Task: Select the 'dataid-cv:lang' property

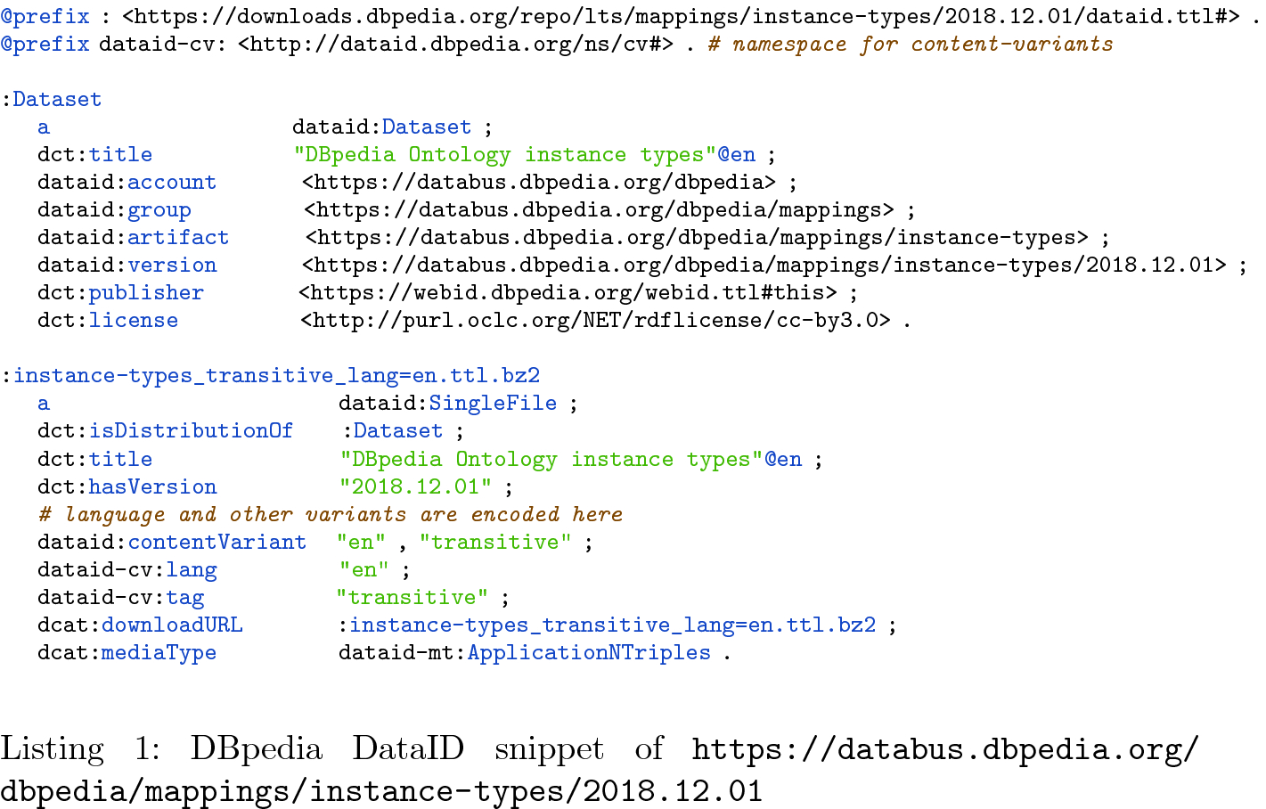Action: tap(127, 569)
